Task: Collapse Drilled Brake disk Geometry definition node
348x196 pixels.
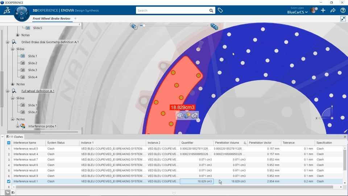Action: coord(8,42)
